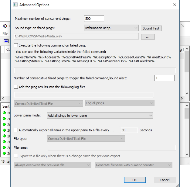Click the %LastFailedOn% variable text
Viewport: 190px width, 187px height.
pyautogui.click(x=142, y=61)
